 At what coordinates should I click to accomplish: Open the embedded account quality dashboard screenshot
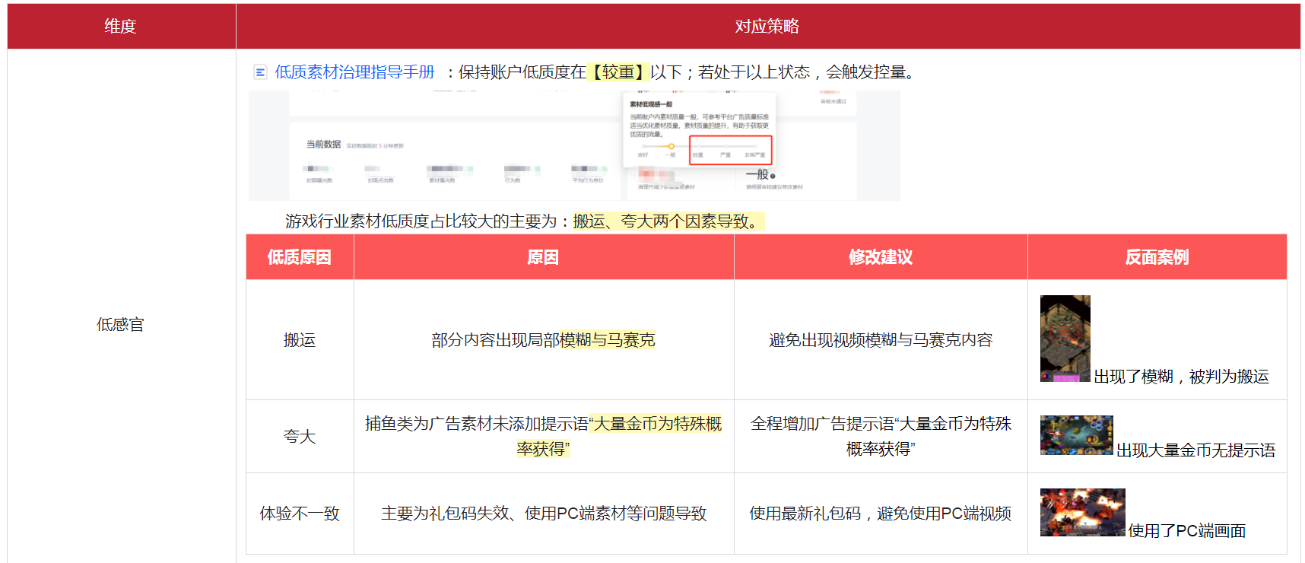(574, 145)
